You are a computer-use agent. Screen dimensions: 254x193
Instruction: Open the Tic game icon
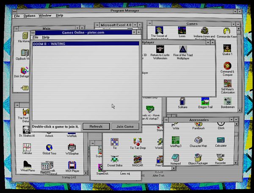115,142
